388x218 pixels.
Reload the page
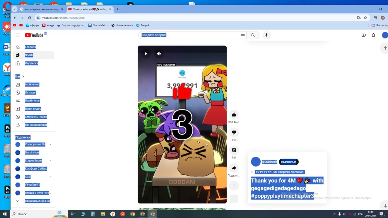pos(29,18)
